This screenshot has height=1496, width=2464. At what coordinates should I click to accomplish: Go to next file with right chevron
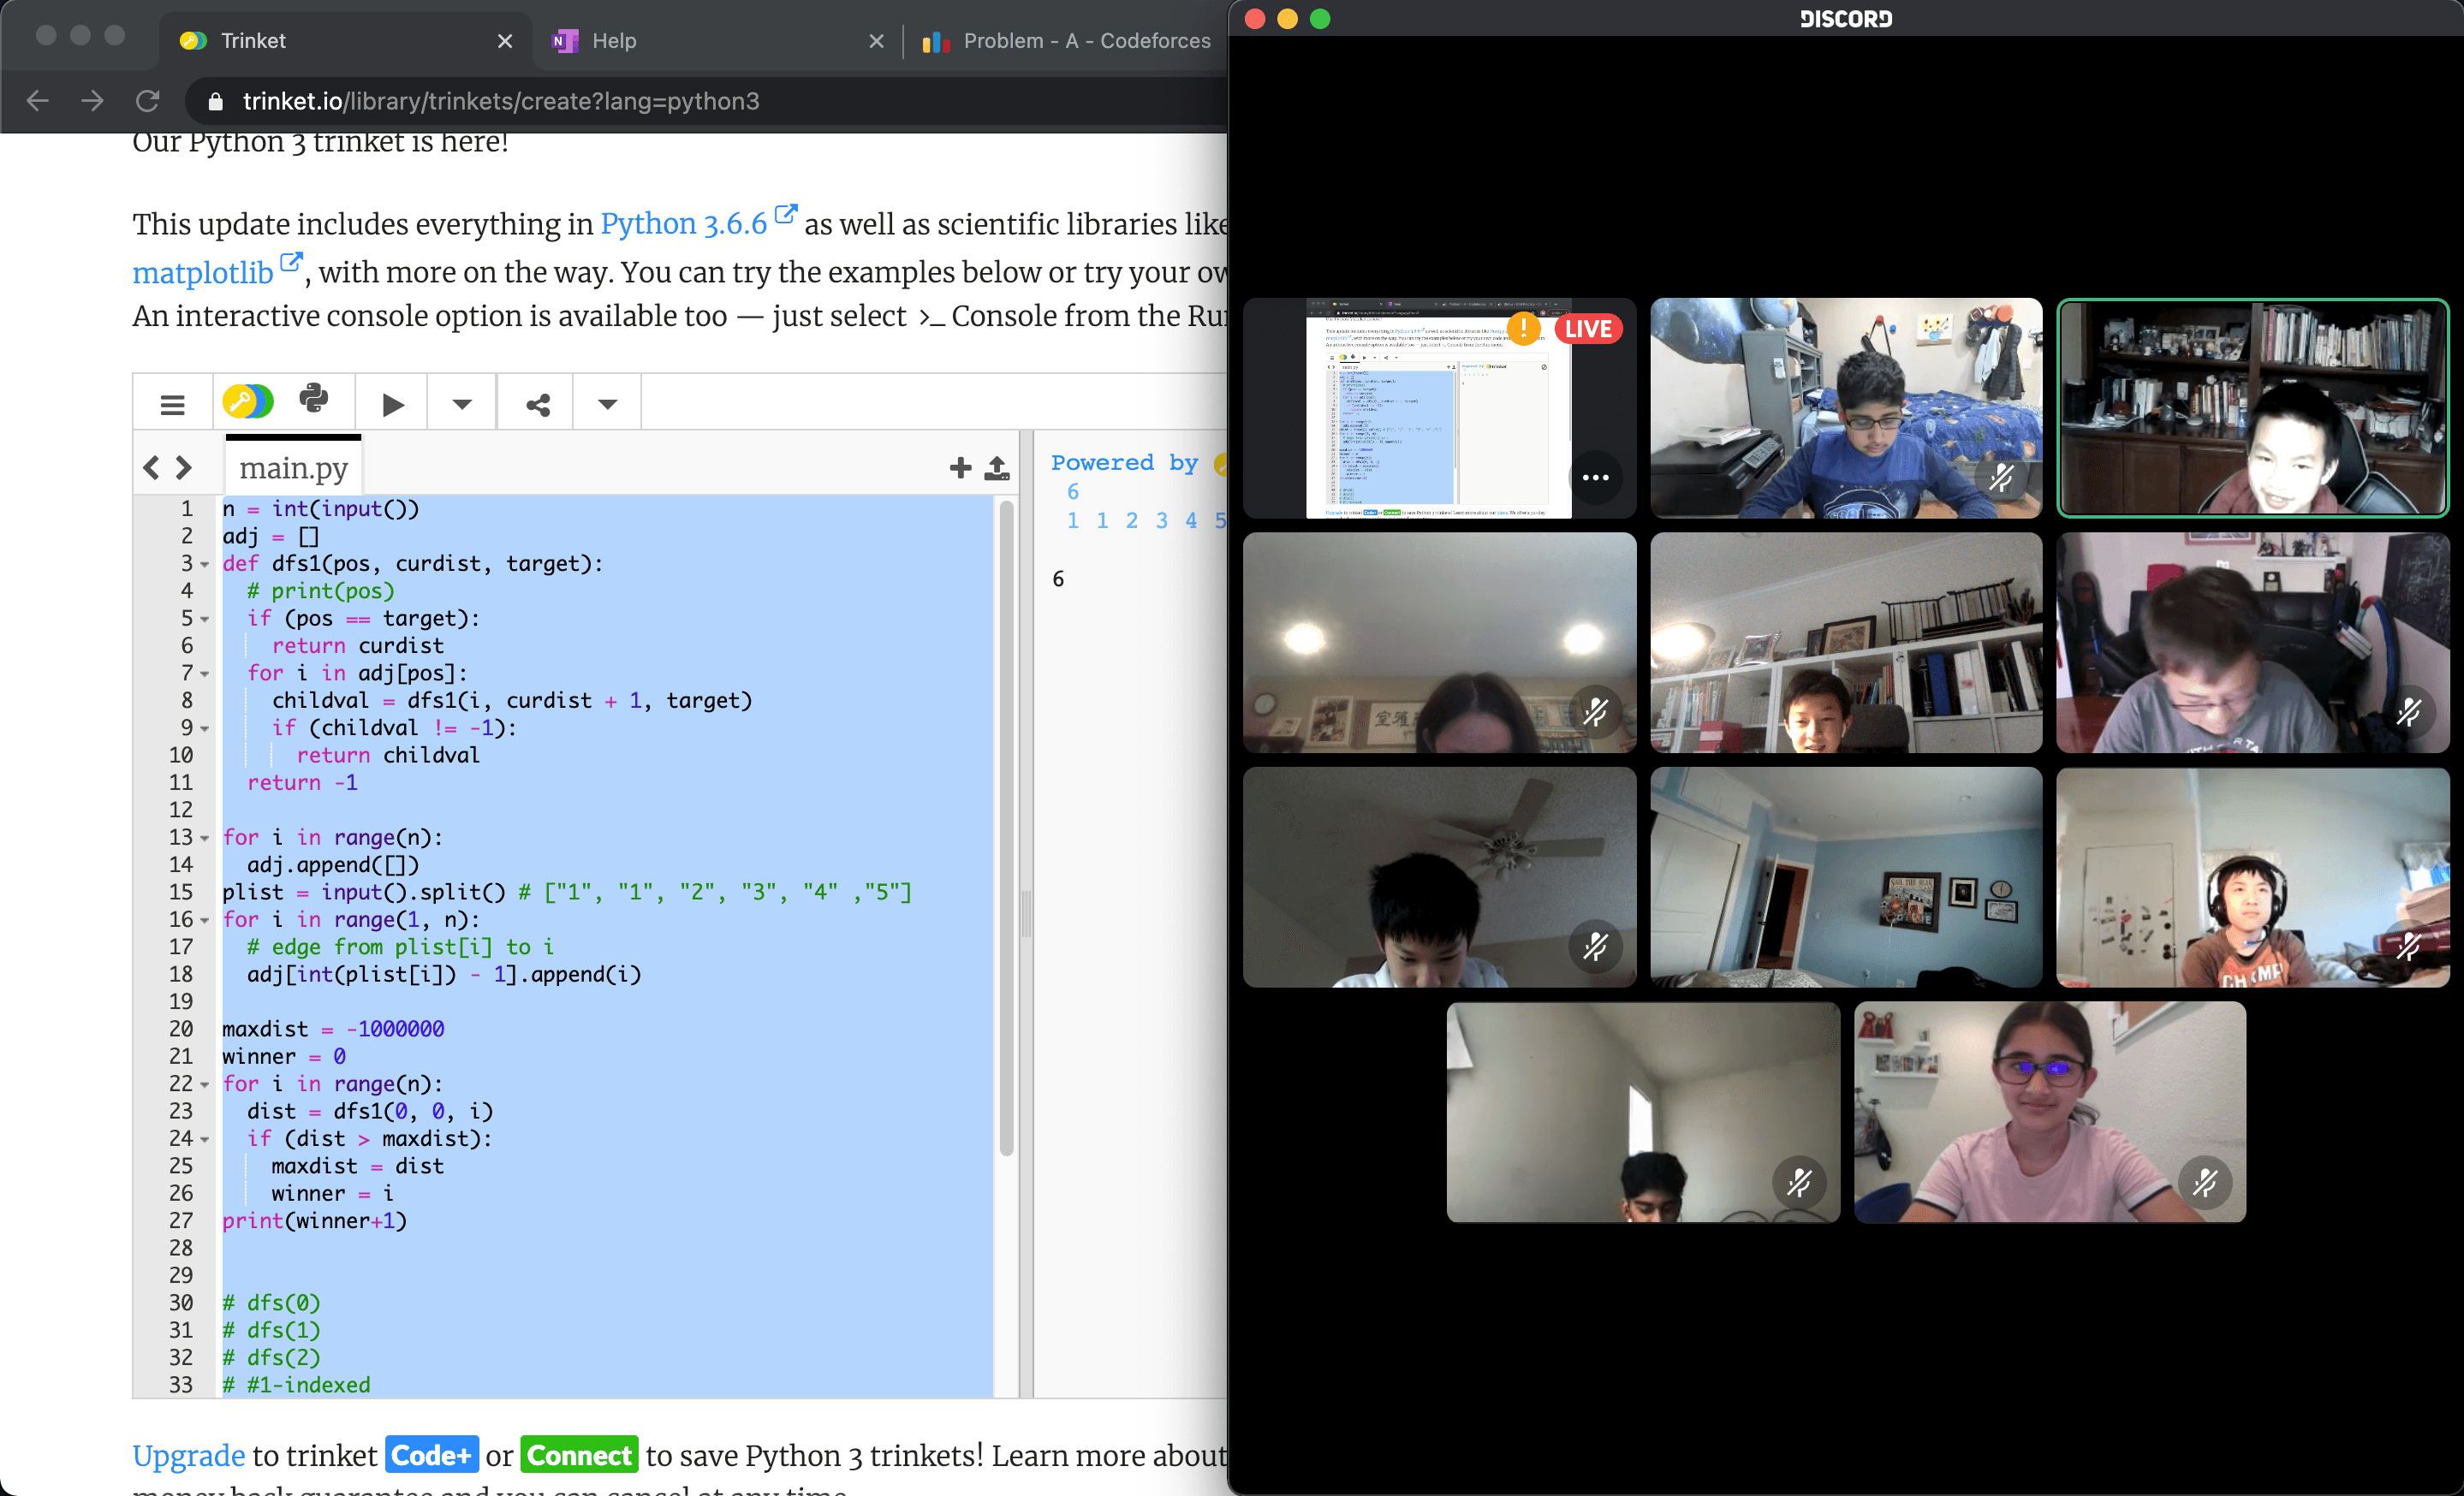[x=184, y=466]
